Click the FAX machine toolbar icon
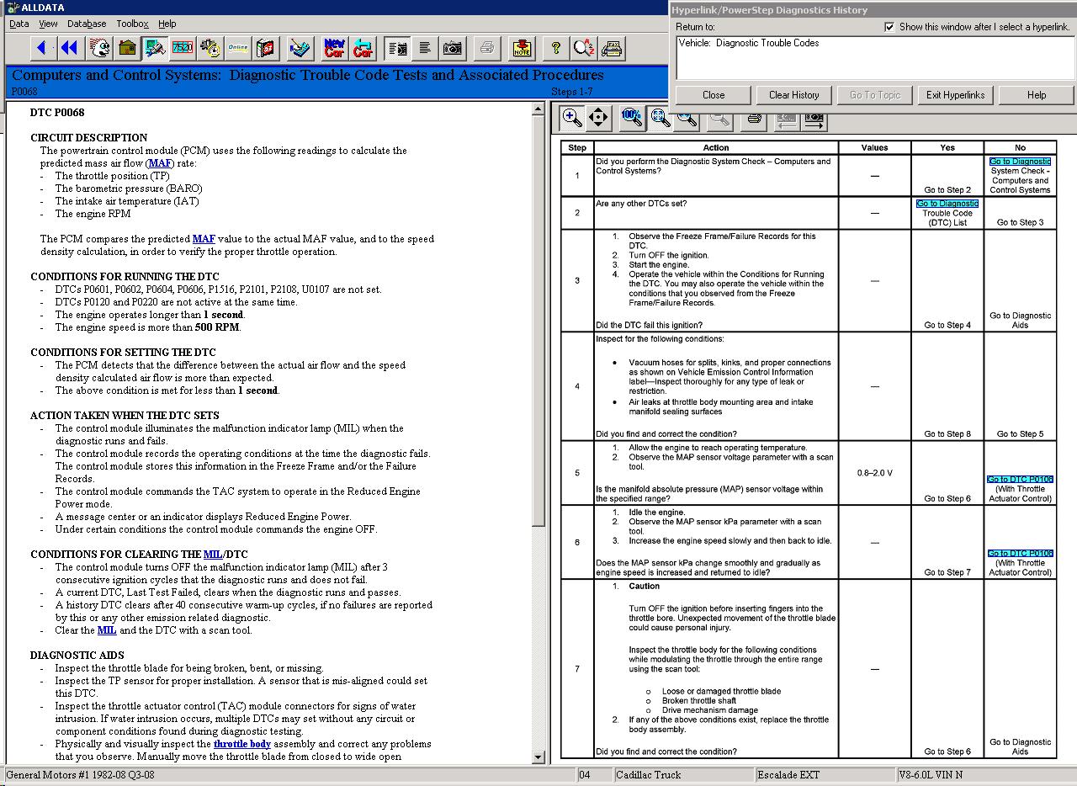1077x786 pixels. point(611,48)
